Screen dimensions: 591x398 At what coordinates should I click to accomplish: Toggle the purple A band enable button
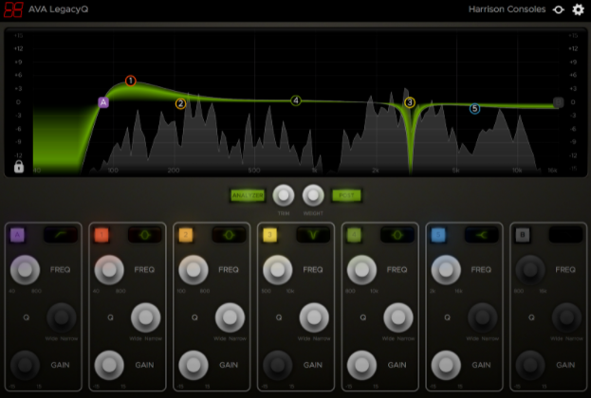(x=17, y=235)
